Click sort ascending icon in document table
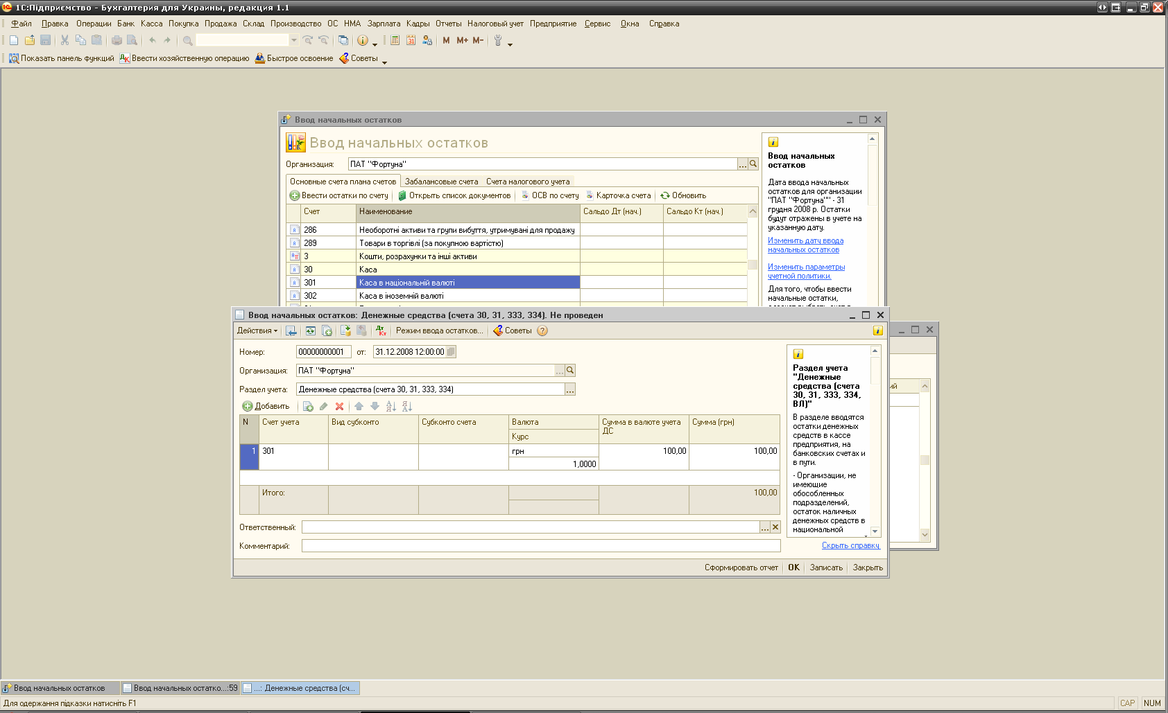This screenshot has height=713, width=1168. coord(391,406)
